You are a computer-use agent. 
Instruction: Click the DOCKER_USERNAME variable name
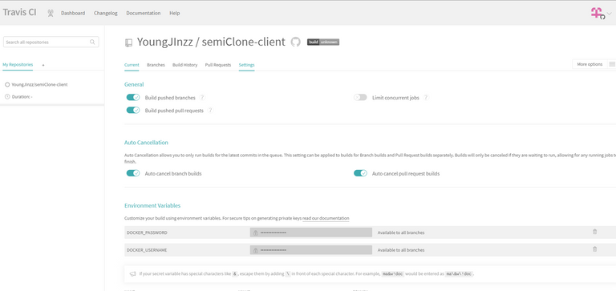point(147,250)
